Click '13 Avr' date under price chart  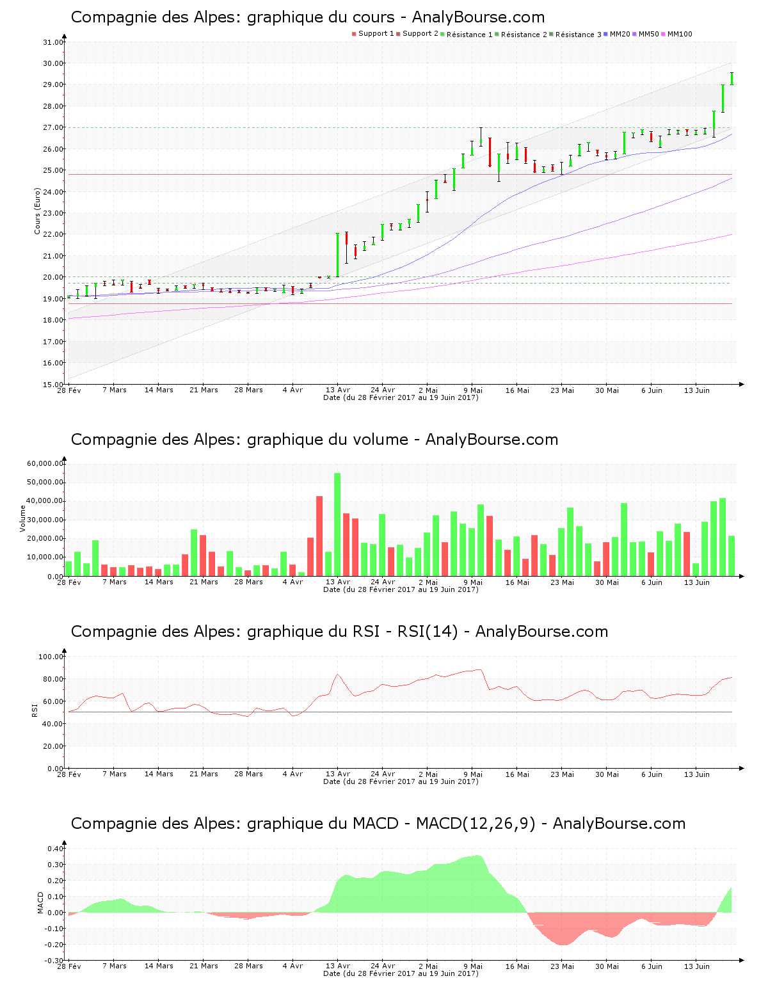click(338, 390)
